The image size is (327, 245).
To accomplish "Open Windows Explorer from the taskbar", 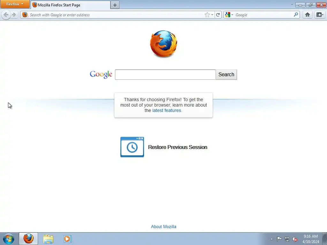I will (x=48, y=239).
